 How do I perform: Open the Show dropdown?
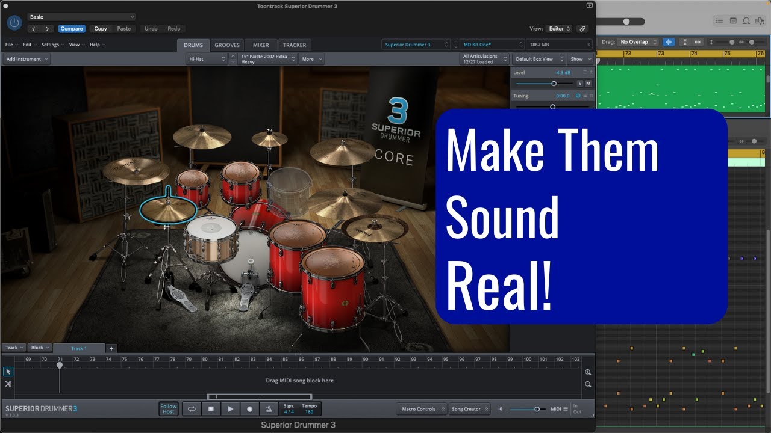pos(580,59)
